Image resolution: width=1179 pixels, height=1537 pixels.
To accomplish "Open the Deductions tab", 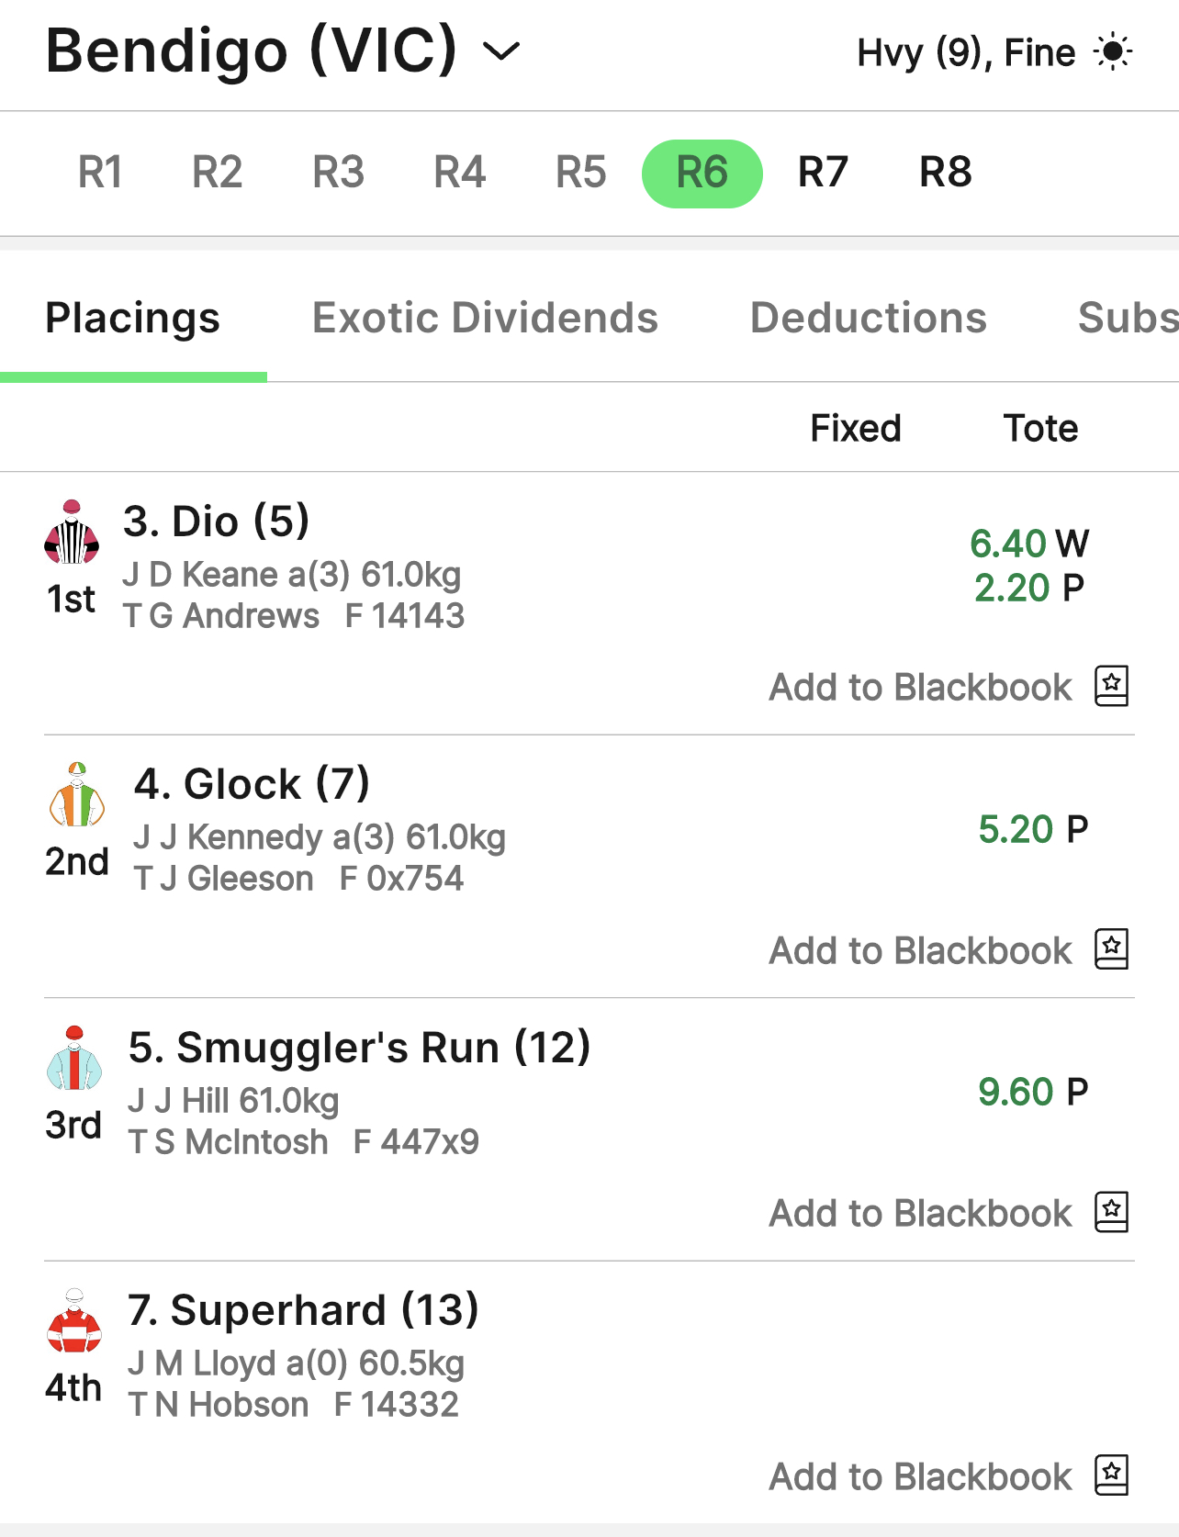I will coord(868,318).
